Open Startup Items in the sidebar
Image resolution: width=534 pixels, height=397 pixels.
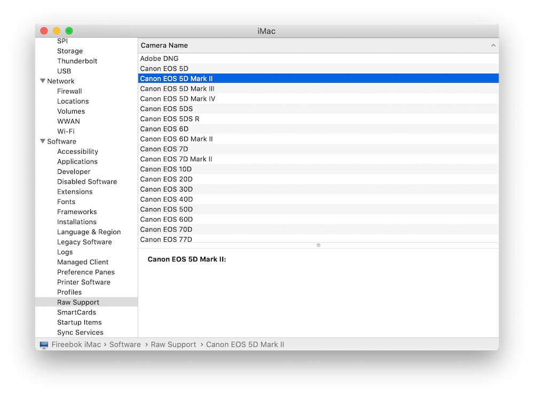pos(80,322)
